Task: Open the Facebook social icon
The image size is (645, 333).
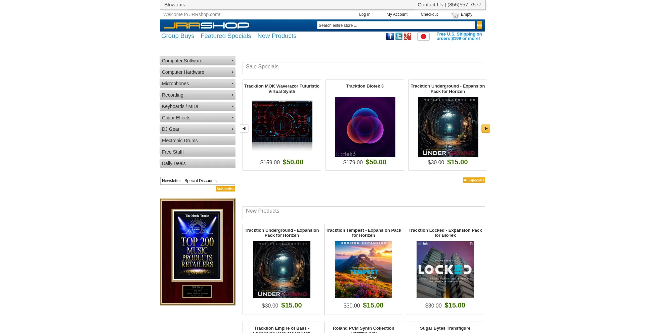Action: (390, 37)
